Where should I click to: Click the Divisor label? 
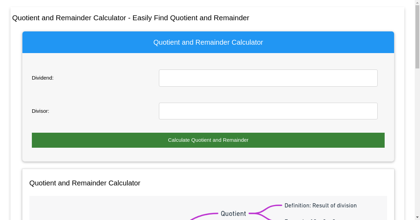click(x=40, y=111)
